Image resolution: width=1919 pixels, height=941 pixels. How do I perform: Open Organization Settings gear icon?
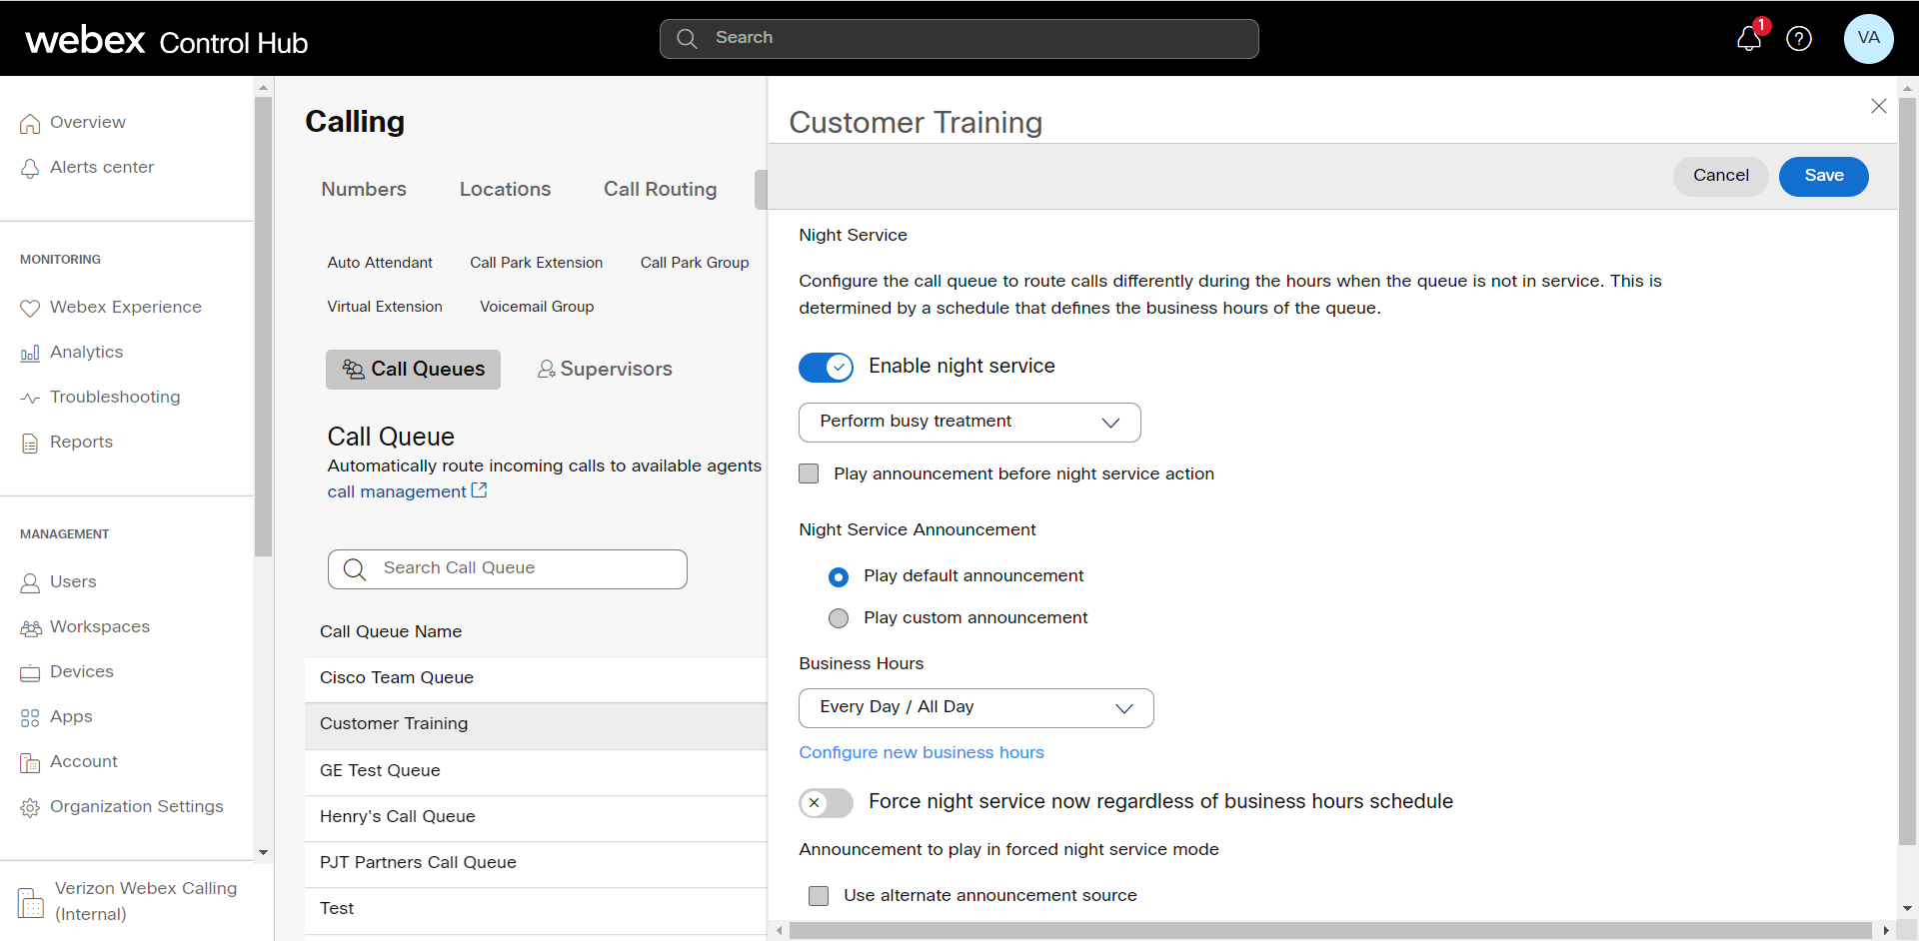(x=30, y=807)
